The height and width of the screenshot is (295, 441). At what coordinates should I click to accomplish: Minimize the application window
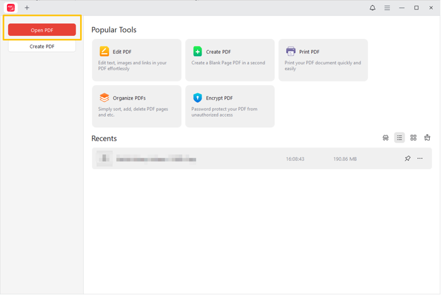[x=402, y=8]
